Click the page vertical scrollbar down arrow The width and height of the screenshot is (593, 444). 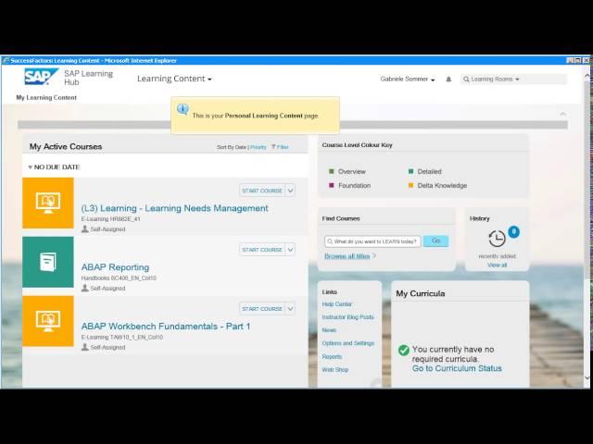(587, 377)
